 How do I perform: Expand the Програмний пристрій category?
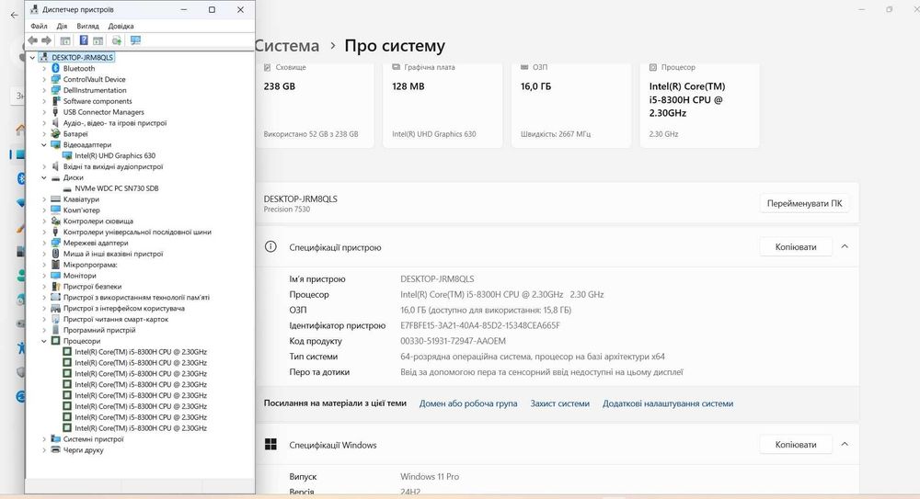click(44, 330)
